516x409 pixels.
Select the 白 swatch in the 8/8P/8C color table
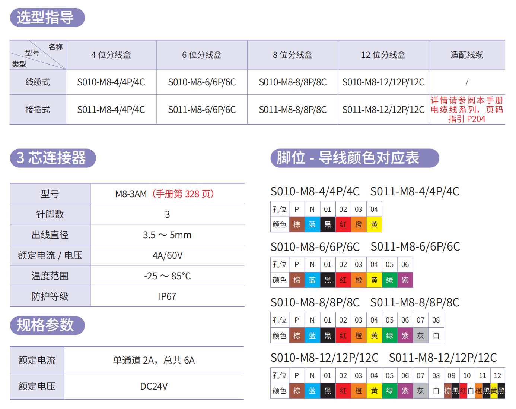tap(436, 336)
